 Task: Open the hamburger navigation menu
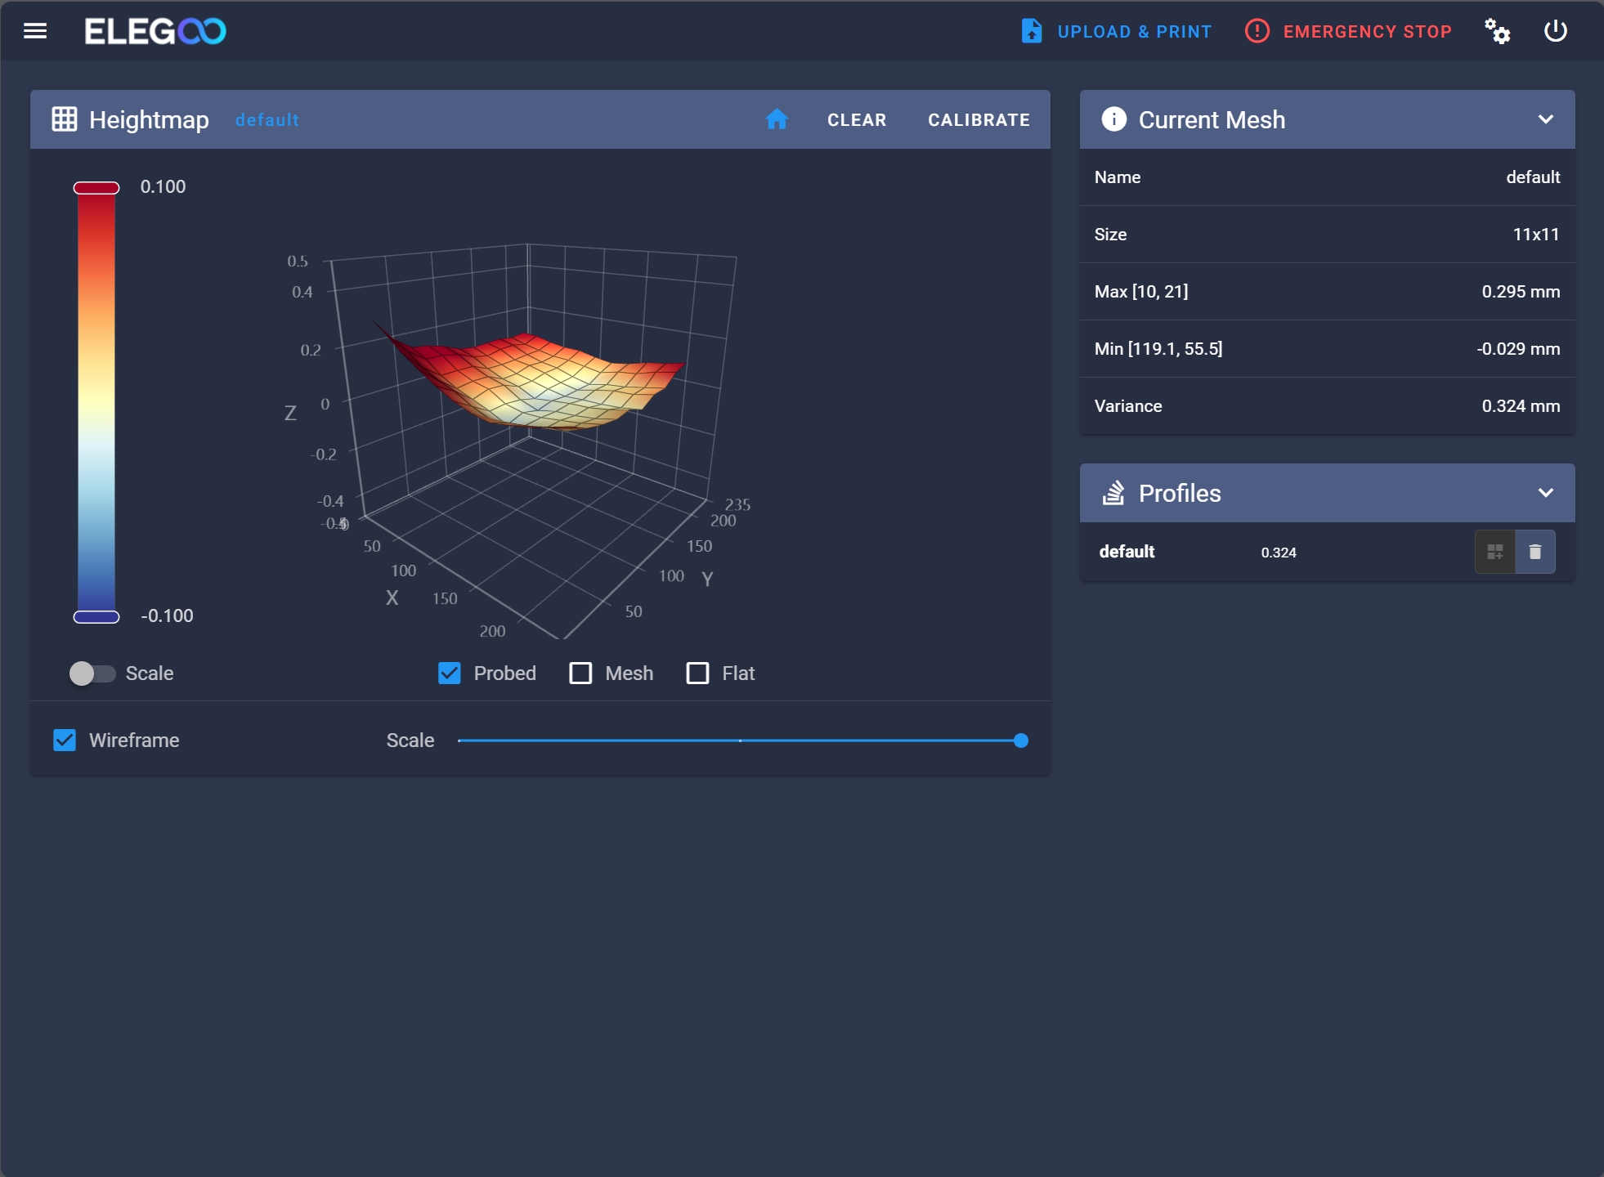click(35, 31)
